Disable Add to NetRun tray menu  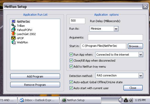click(71, 67)
